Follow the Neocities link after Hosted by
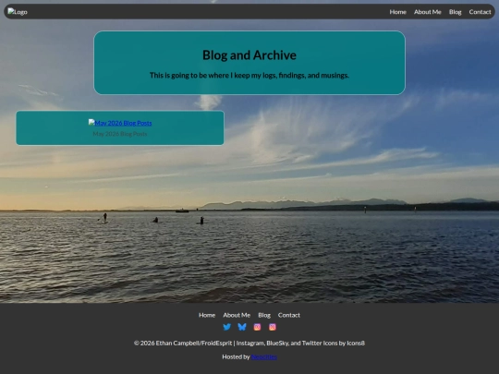The height and width of the screenshot is (374, 499). (x=263, y=356)
